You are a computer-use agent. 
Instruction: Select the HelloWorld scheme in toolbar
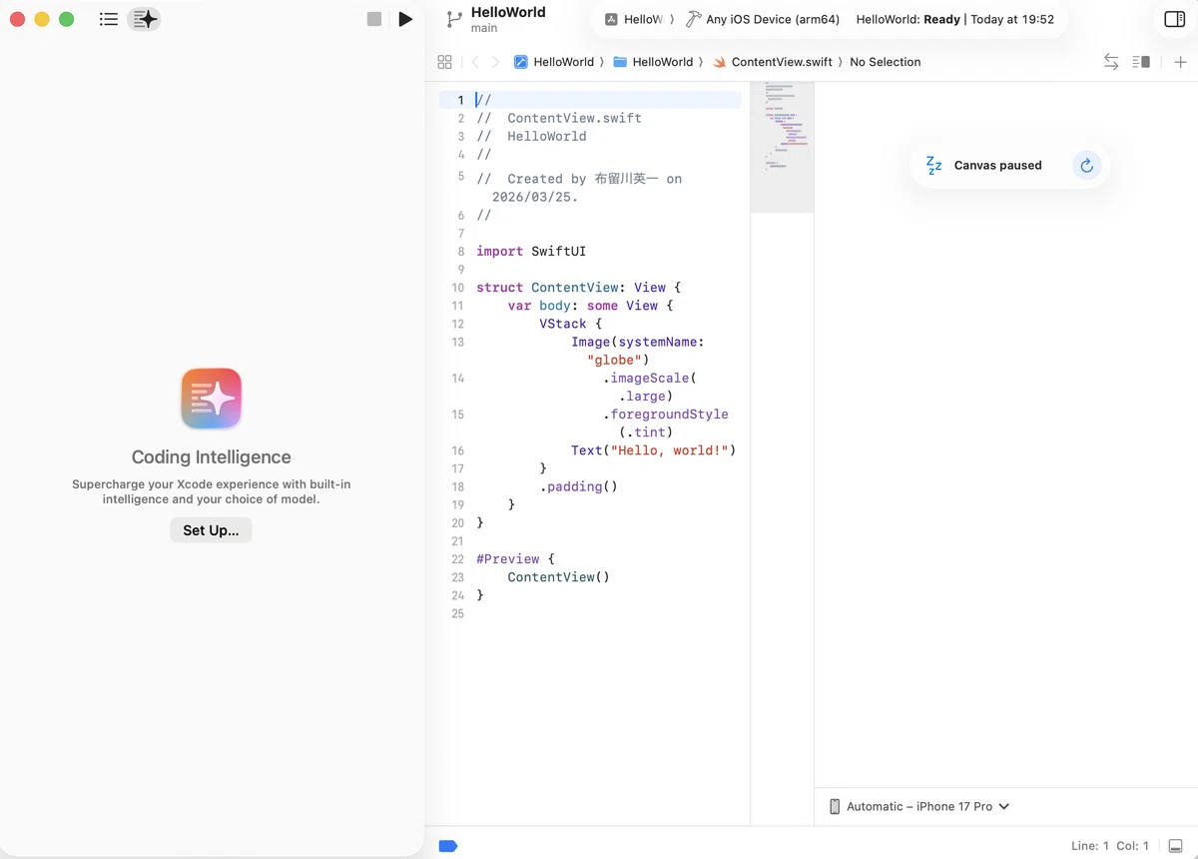coord(634,19)
